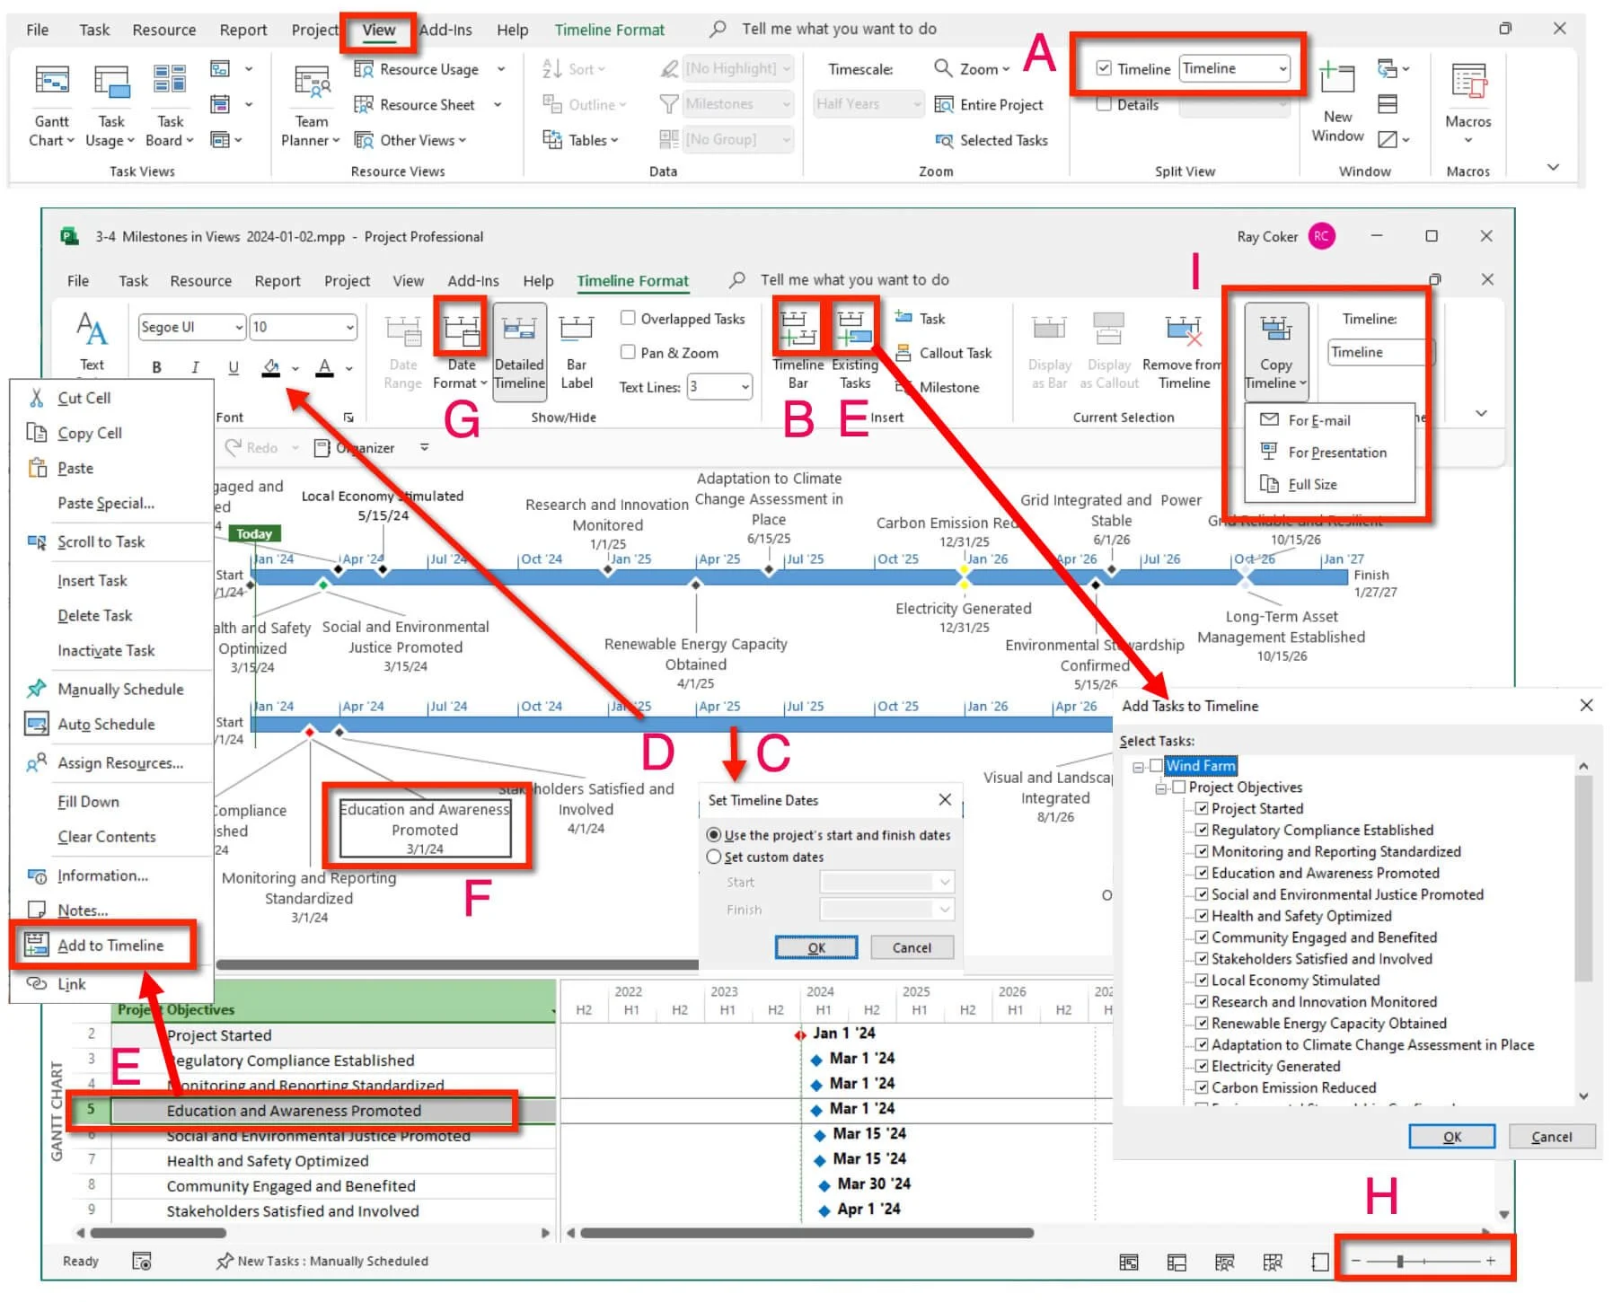
Task: Toggle Detailed Timeline button
Action: click(x=519, y=350)
